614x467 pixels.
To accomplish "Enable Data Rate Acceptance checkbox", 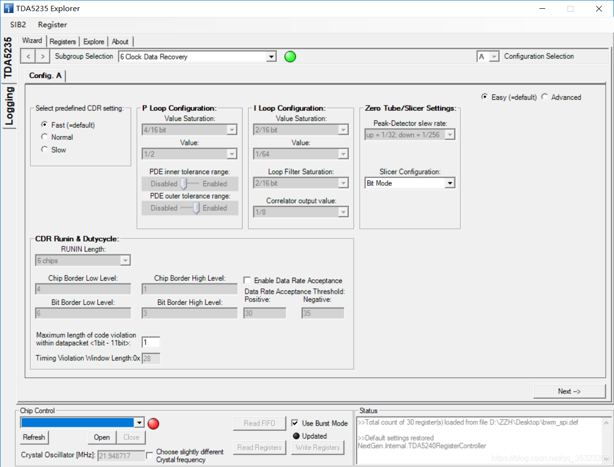I will [247, 280].
